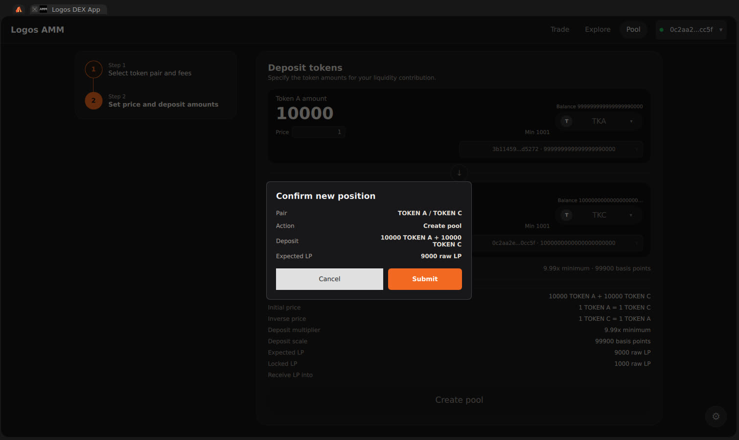Click the orange Logos app icon in the tab bar

(x=19, y=9)
